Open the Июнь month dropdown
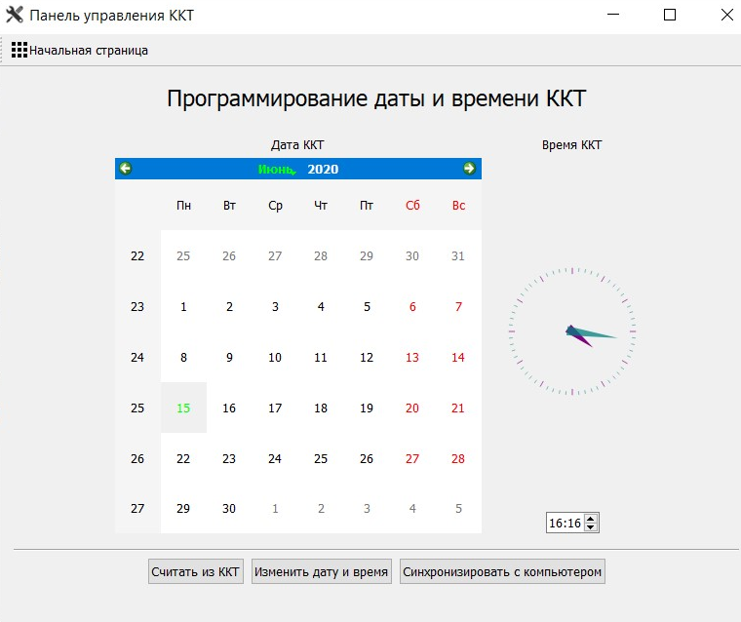 point(277,170)
